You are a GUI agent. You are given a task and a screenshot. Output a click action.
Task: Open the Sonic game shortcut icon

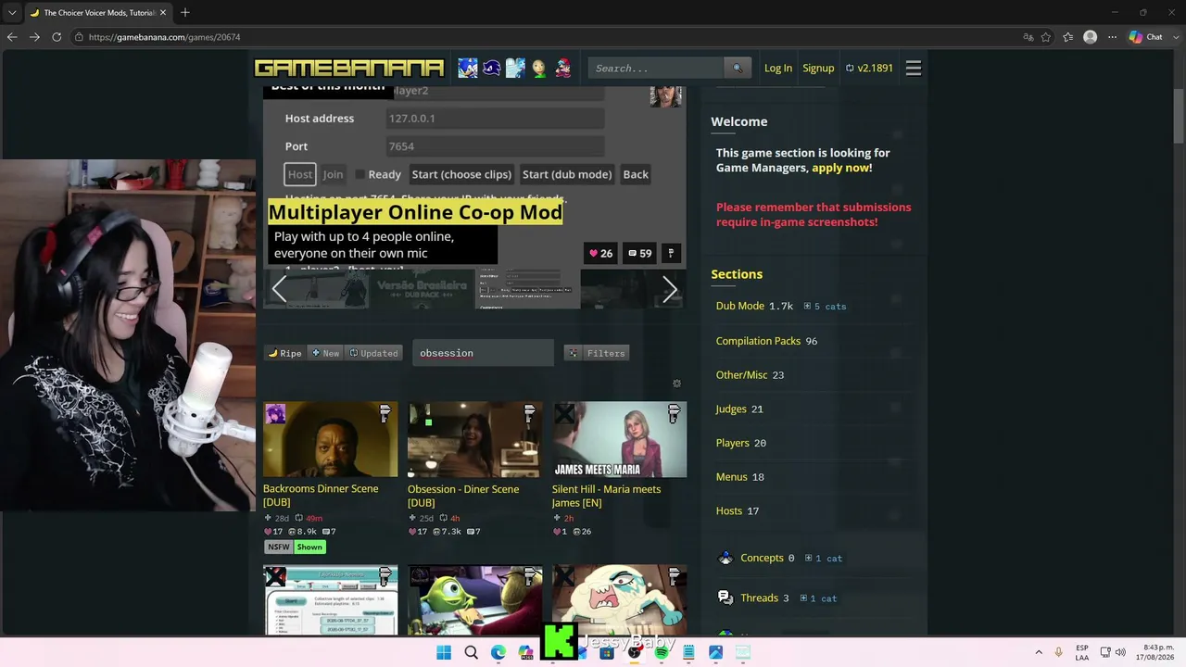pyautogui.click(x=467, y=69)
